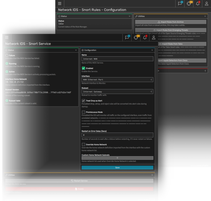Open user account icon in Snort Rules header
Image resolution: width=211 pixels, height=201 pixels.
[207, 4]
